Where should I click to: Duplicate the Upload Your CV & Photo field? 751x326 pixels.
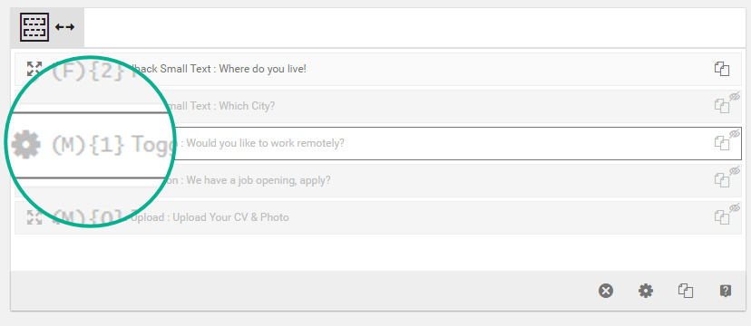point(722,217)
